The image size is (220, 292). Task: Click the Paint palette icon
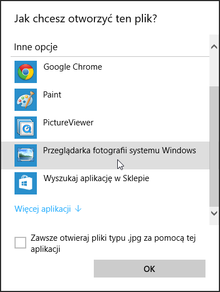[x=26, y=100]
